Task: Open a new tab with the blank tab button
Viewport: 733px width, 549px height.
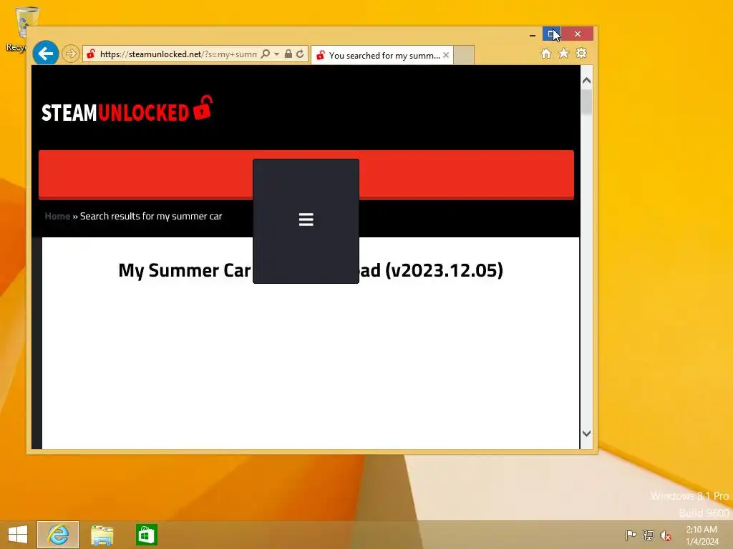Action: click(x=464, y=55)
